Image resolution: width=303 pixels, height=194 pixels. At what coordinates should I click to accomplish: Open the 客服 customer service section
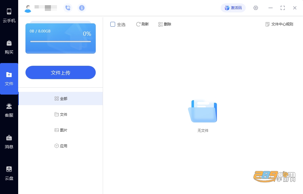point(9,110)
